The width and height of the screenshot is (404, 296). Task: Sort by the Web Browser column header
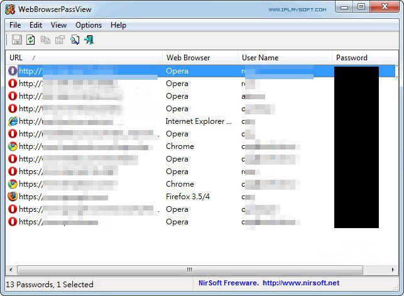tap(200, 58)
